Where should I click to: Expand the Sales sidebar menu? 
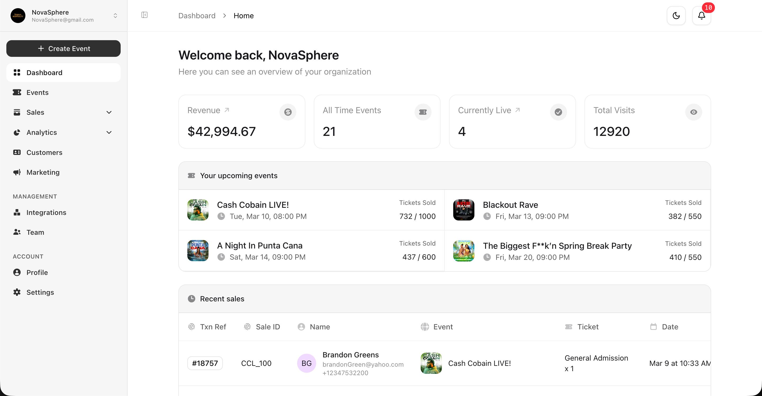[109, 112]
